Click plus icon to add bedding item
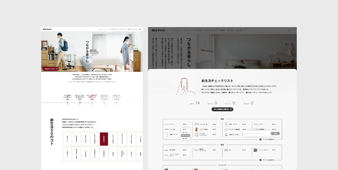 point(260,160)
